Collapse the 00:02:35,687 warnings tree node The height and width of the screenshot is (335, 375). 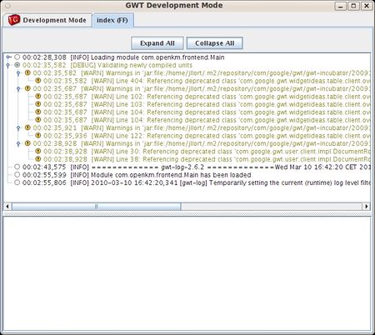point(18,89)
